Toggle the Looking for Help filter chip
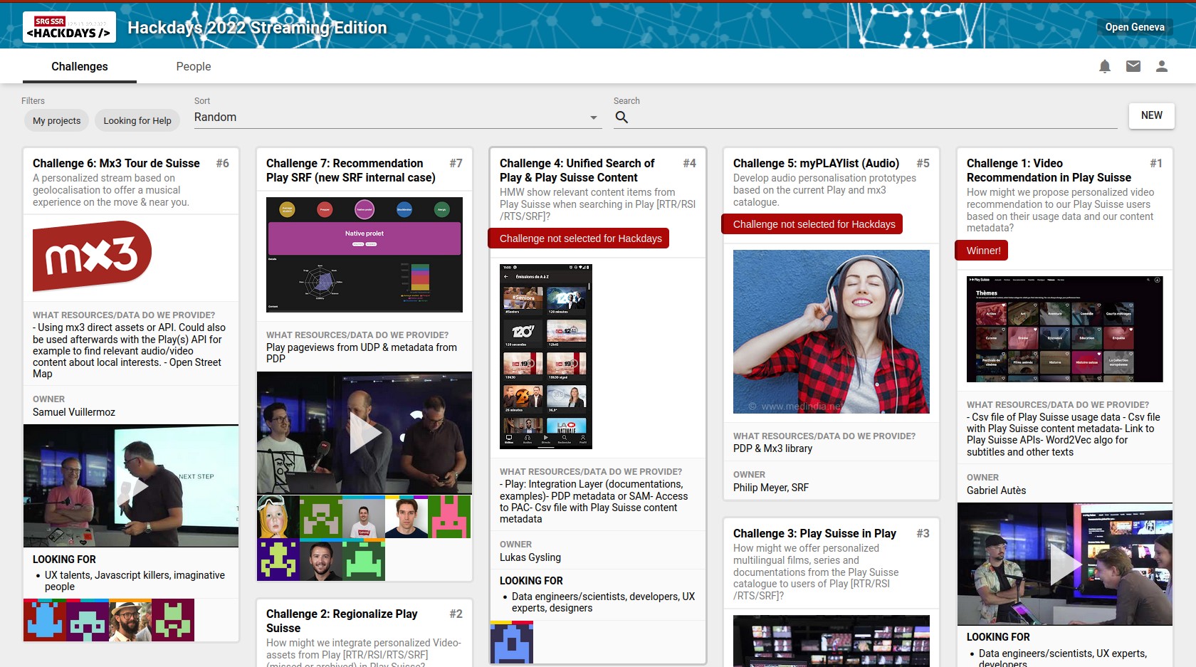 [x=137, y=120]
